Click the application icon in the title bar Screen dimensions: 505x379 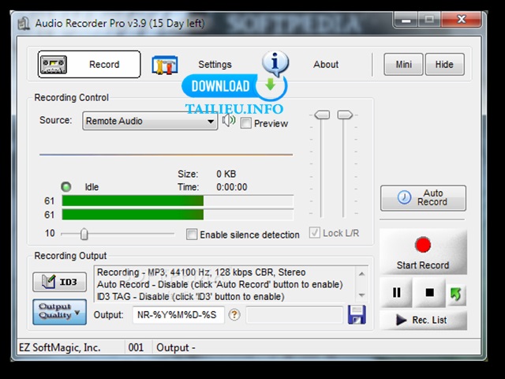[24, 24]
